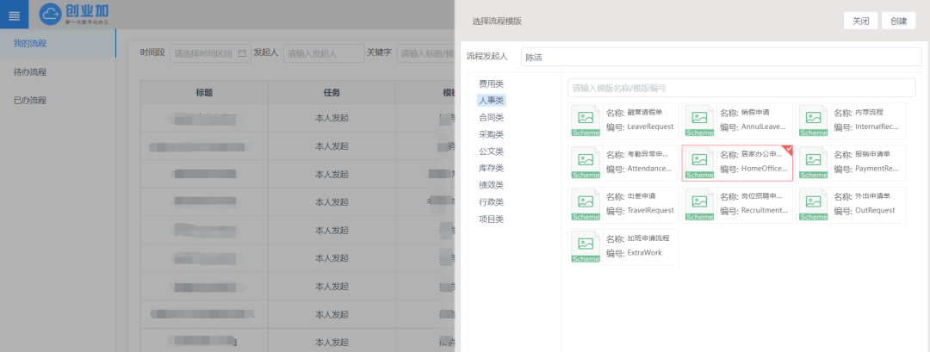Viewport: 930px width, 352px height.
Task: Open 待办流程 in the sidebar
Action: (x=30, y=71)
